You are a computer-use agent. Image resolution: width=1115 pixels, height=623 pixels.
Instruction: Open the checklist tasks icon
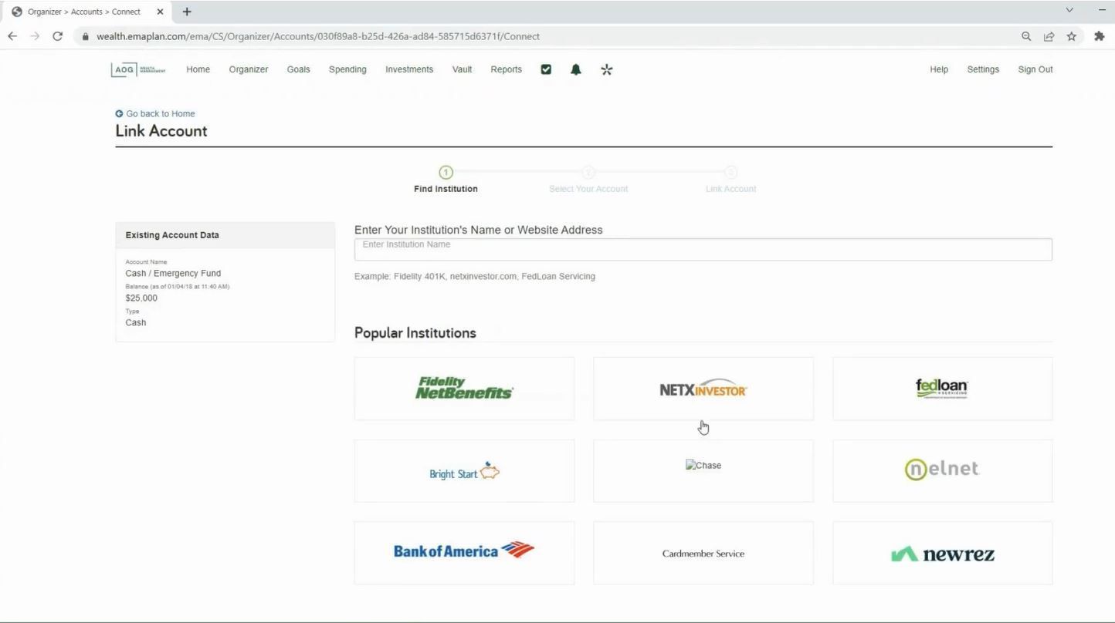pos(546,69)
